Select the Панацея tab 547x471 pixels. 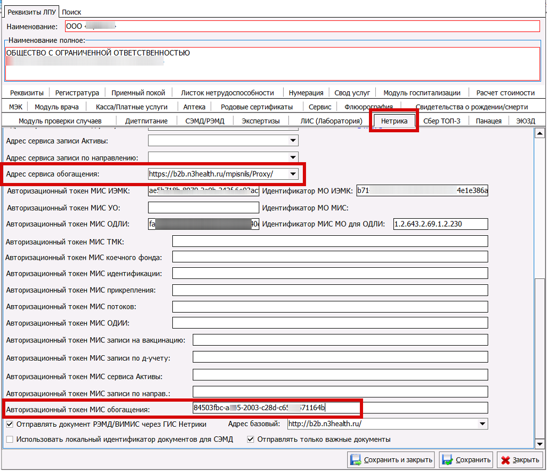coord(488,121)
